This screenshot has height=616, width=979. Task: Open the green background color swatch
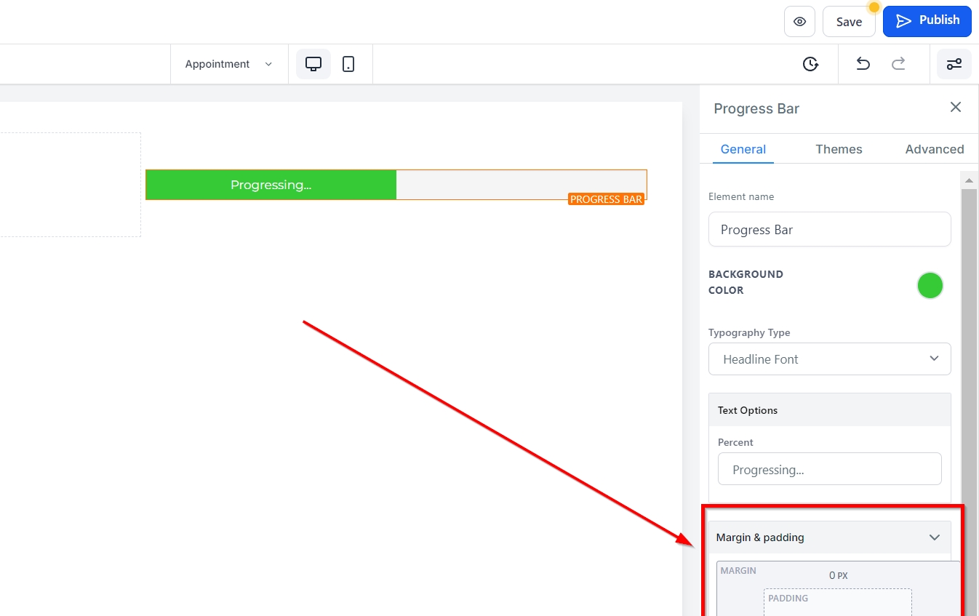(x=930, y=286)
